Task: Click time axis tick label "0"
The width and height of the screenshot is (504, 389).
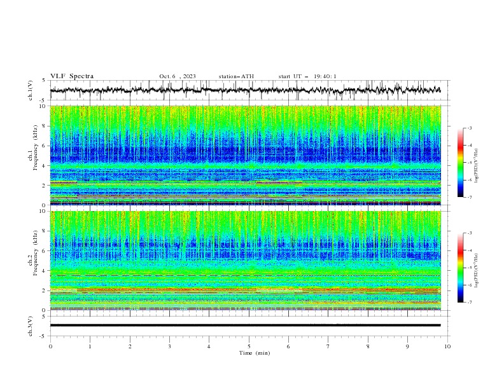Action: click(50, 346)
